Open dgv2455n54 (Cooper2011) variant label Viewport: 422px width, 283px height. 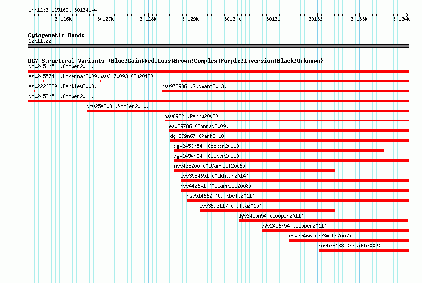tap(271, 216)
